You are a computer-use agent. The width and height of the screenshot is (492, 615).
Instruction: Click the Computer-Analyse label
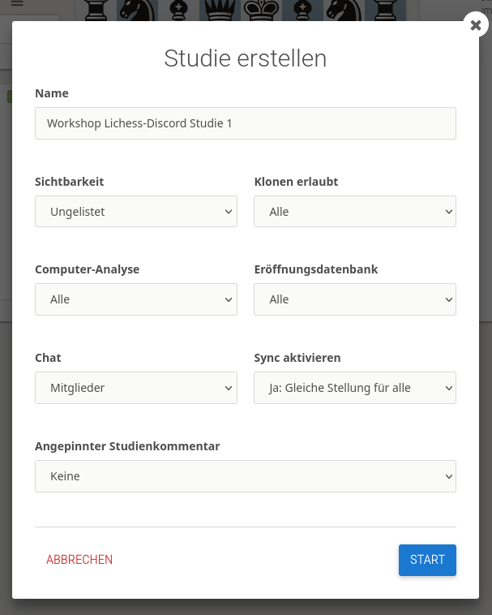point(88,269)
